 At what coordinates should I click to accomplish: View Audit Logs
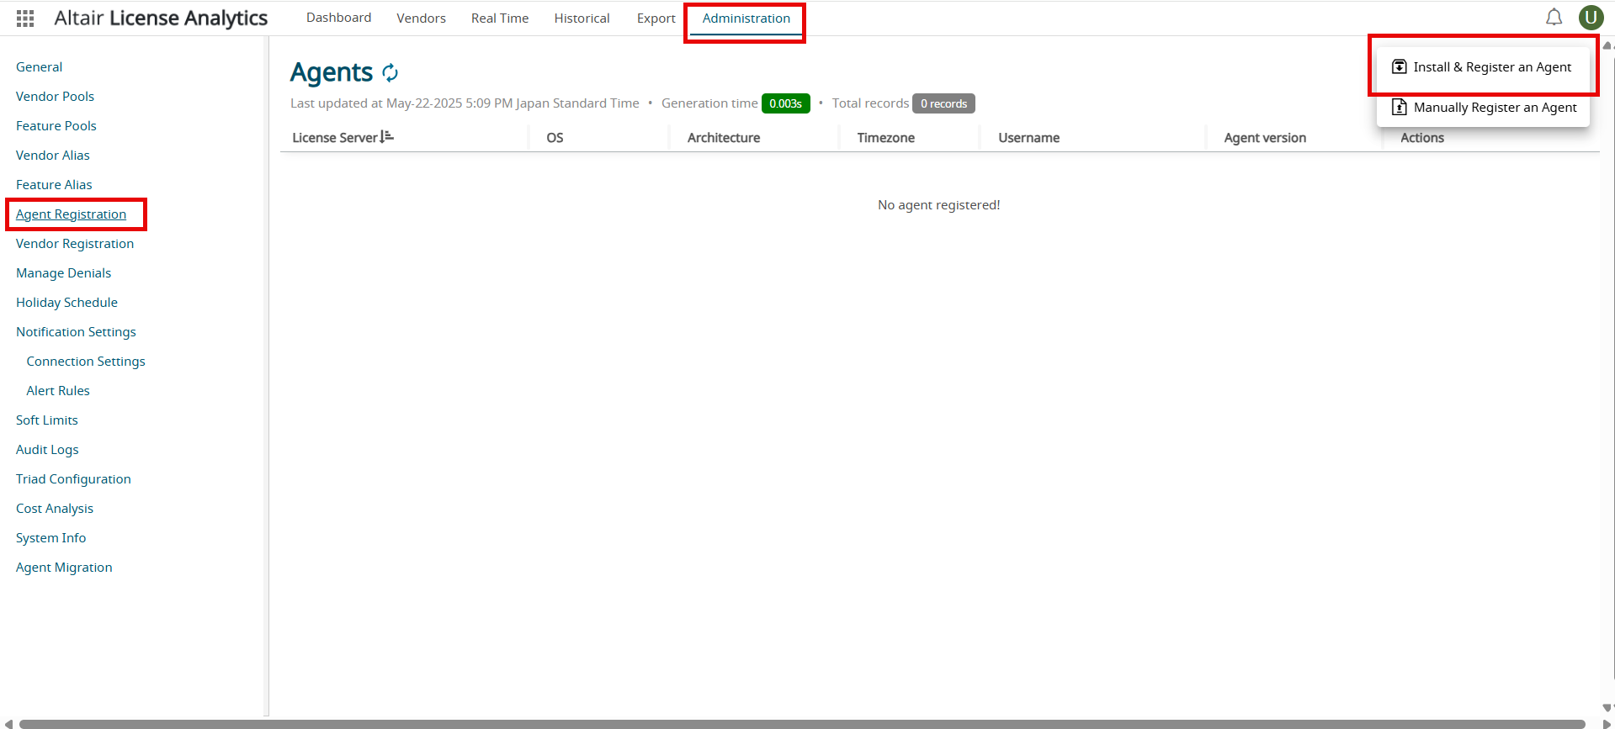(47, 449)
